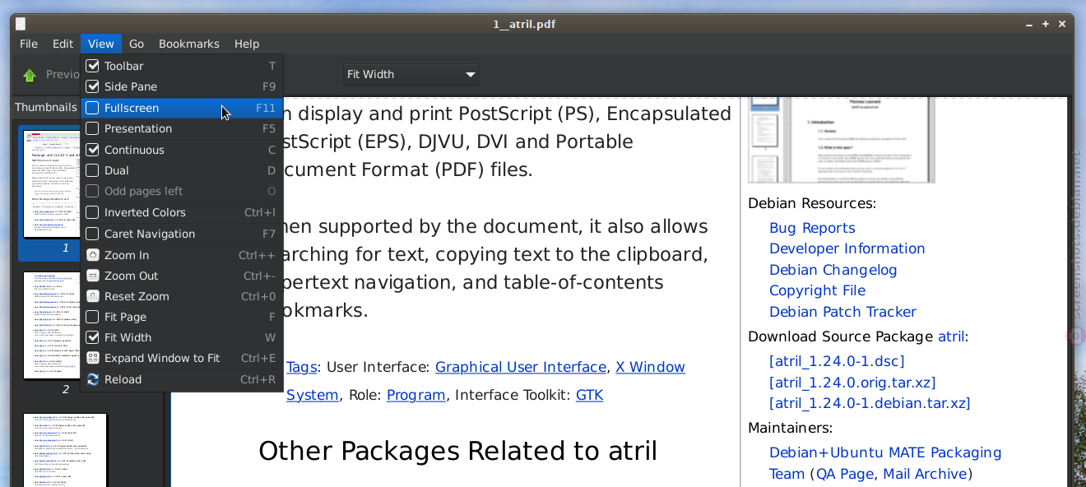1086x487 pixels.
Task: Open the Thumbnails side pane selector
Action: (x=46, y=107)
